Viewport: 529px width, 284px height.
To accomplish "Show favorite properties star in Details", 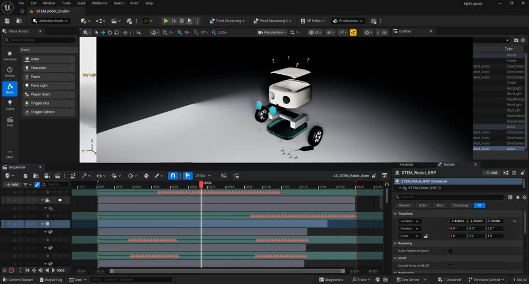I will pos(517,197).
